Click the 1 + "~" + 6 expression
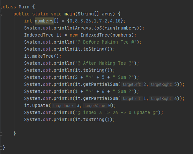Viewport: 193px width, 154px height. 90,91
